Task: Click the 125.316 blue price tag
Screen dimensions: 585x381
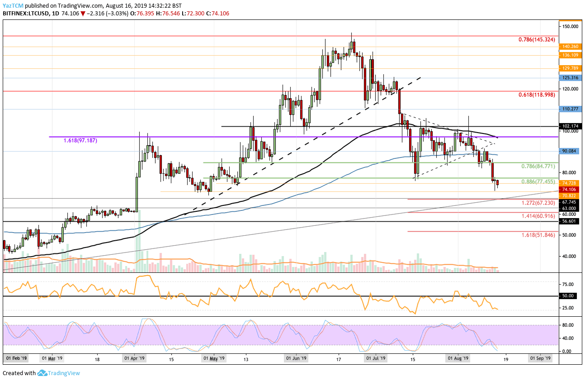Action: (570, 78)
